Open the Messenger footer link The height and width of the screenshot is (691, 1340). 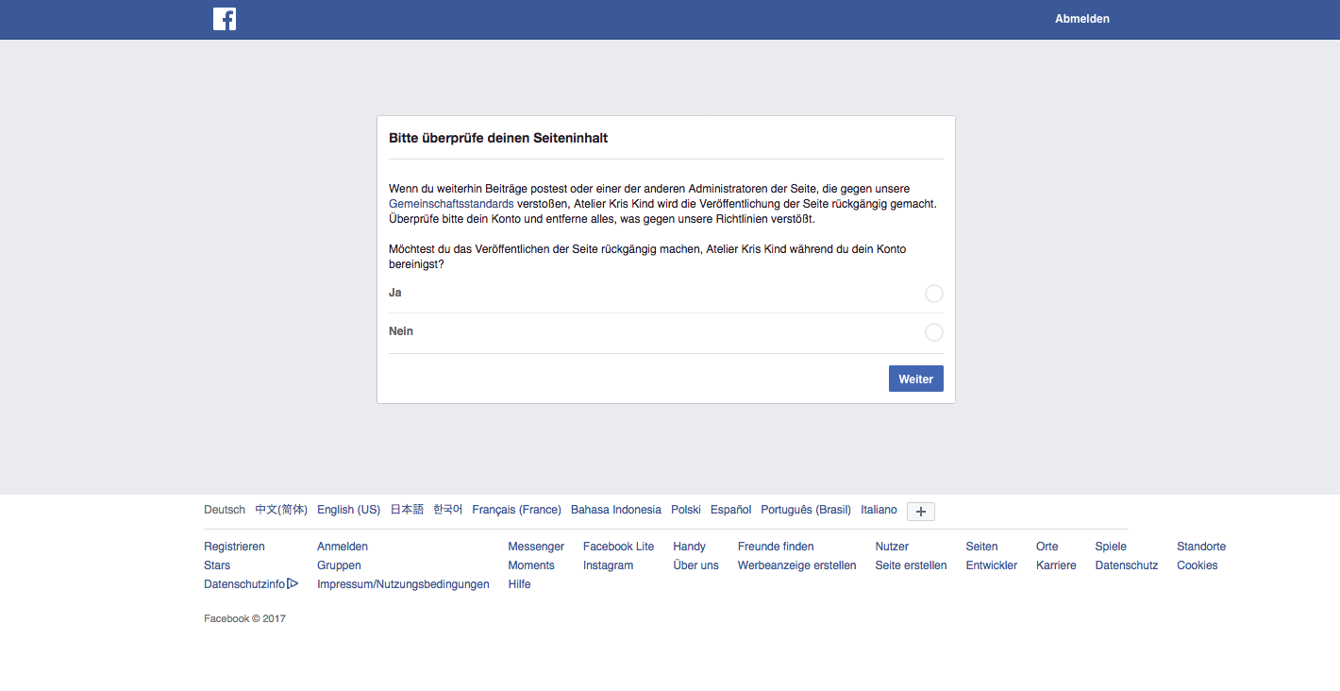(x=536, y=547)
